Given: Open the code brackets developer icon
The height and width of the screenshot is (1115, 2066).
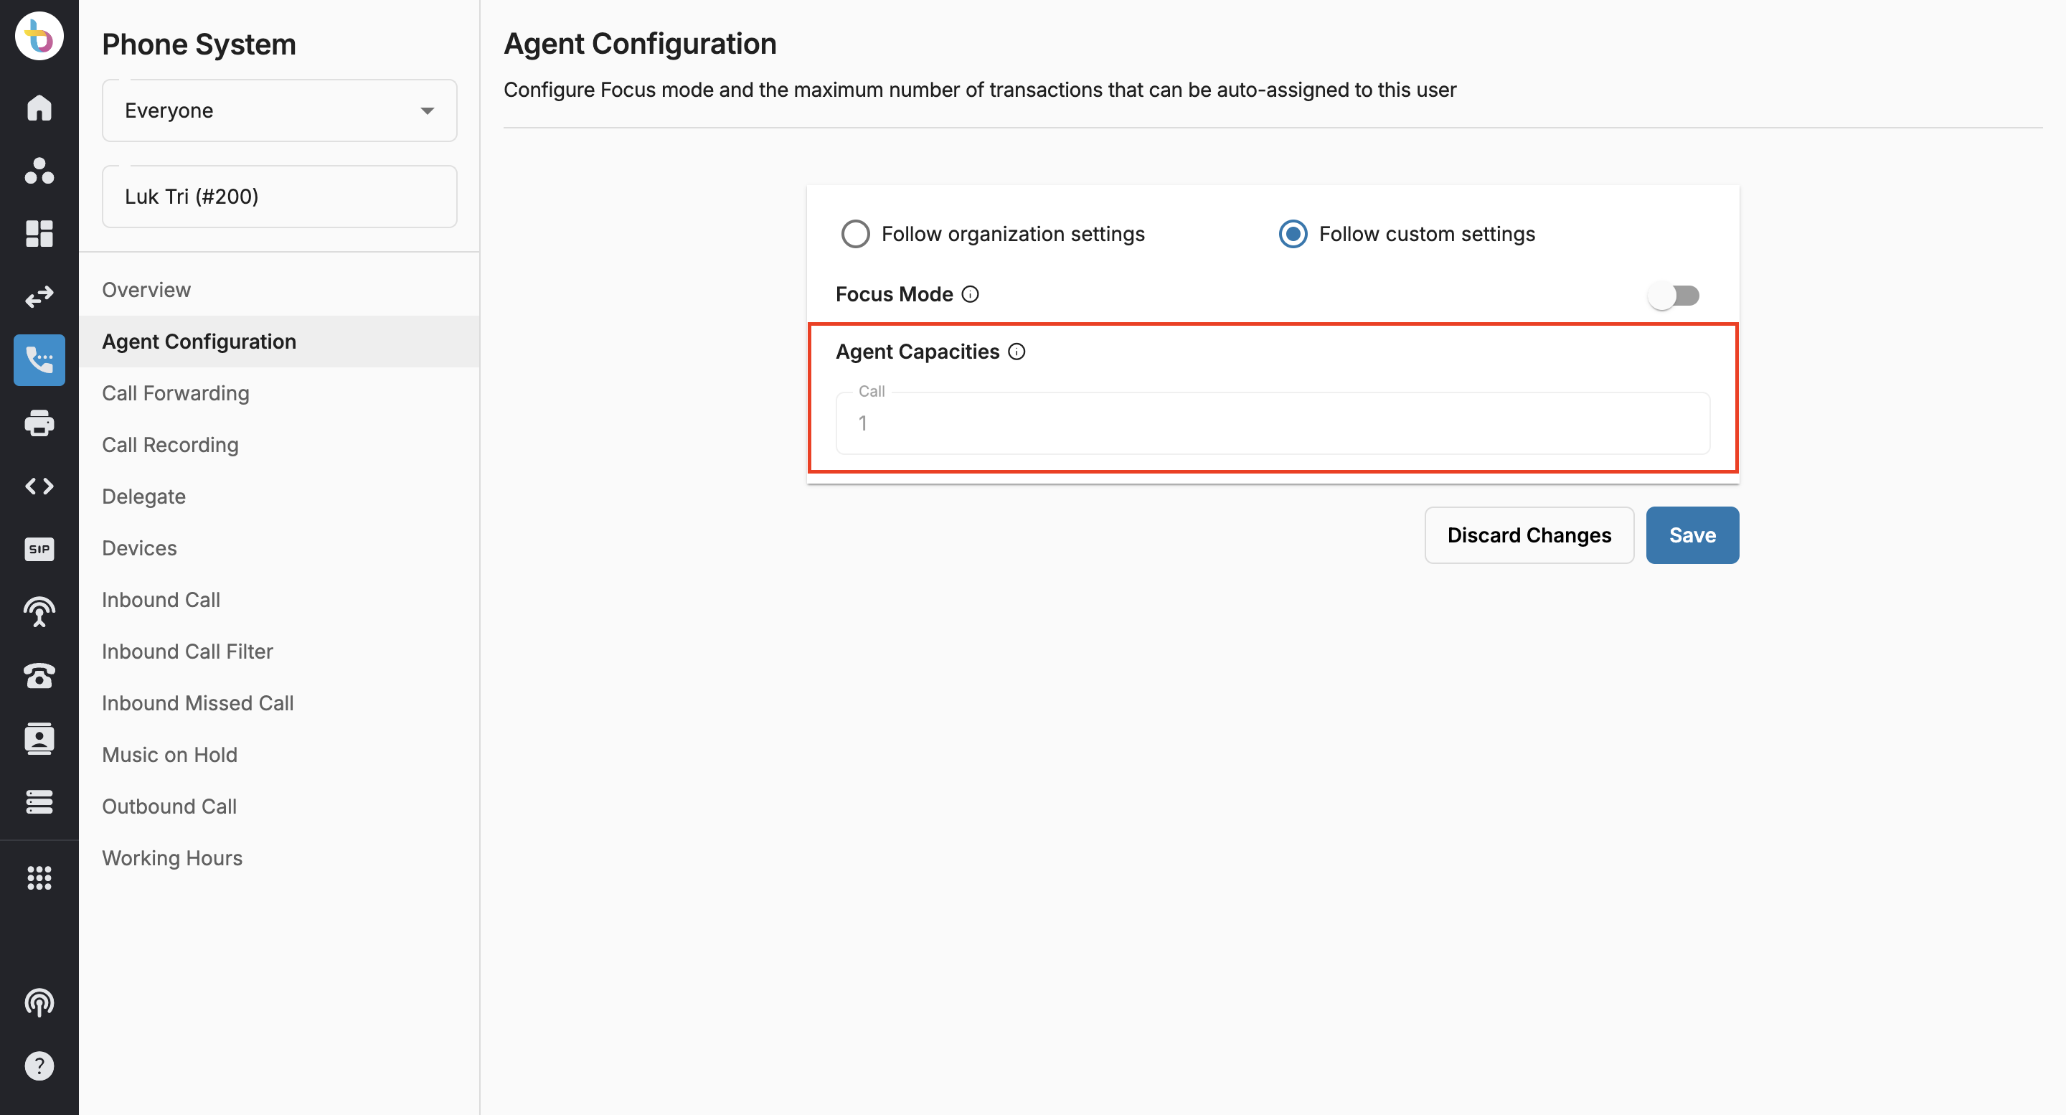Looking at the screenshot, I should point(39,486).
